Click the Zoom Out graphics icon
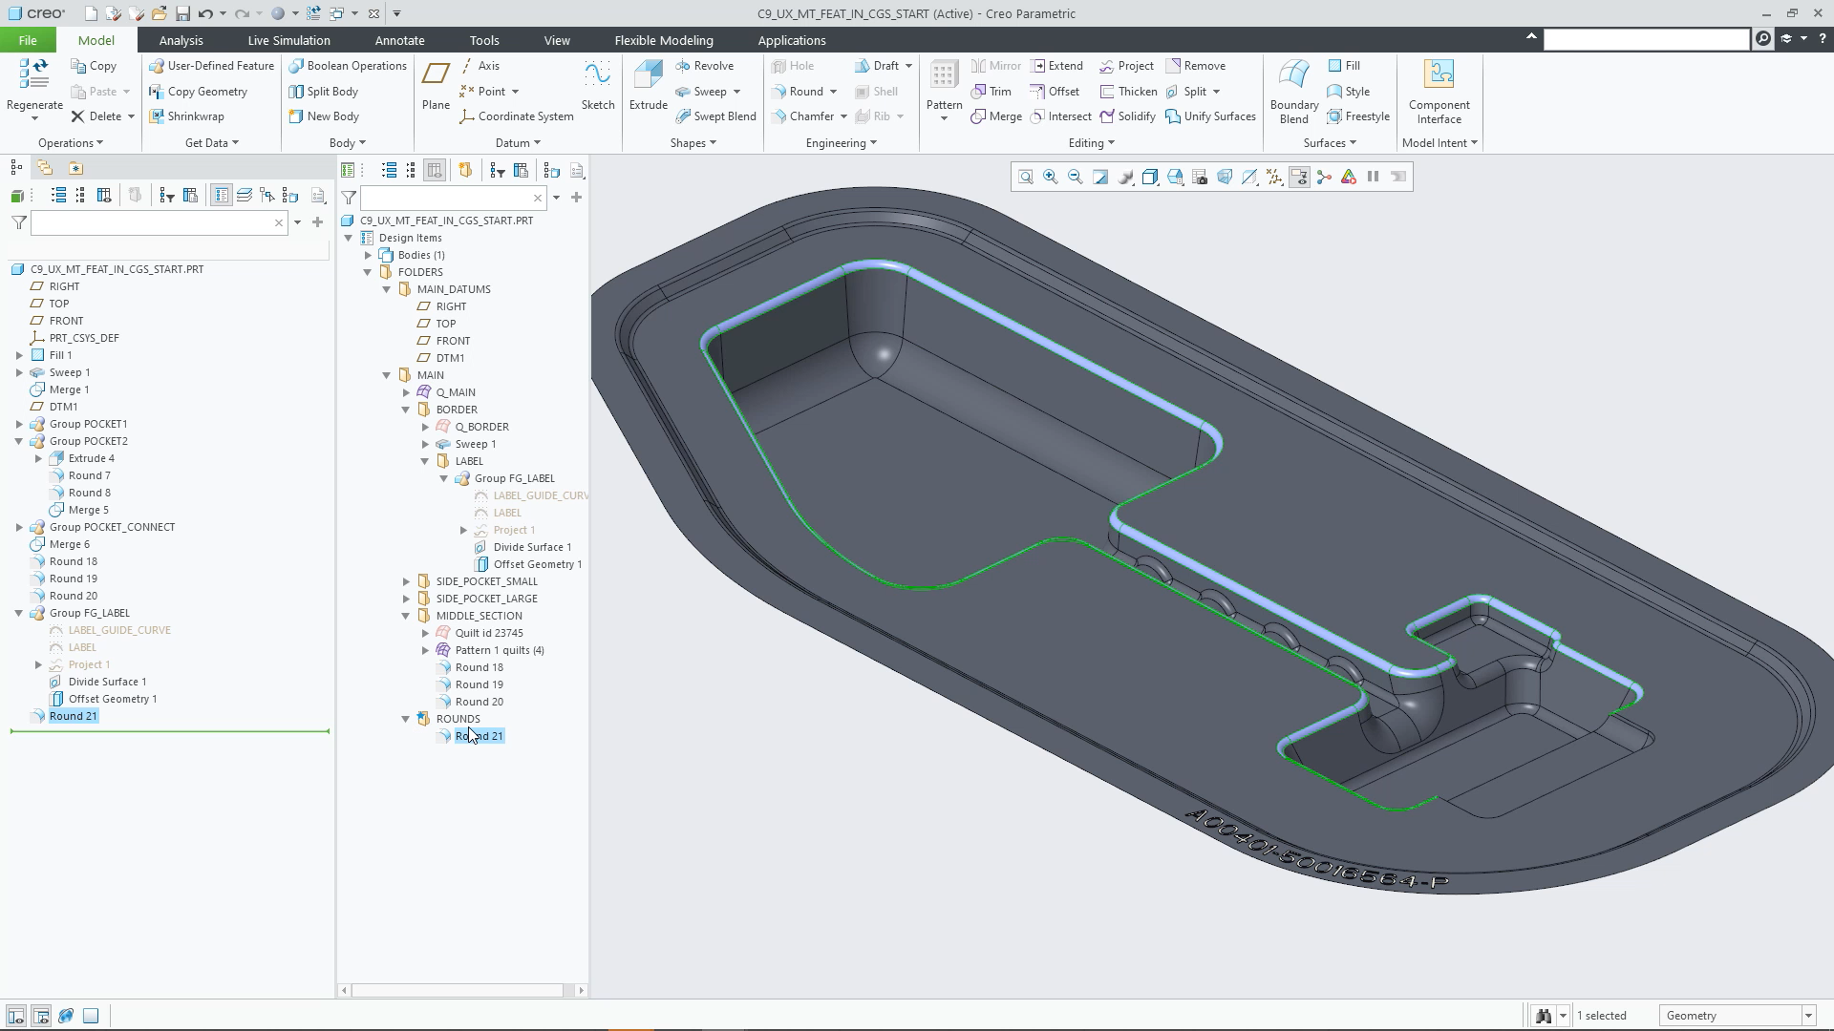The image size is (1834, 1031). coord(1075,177)
